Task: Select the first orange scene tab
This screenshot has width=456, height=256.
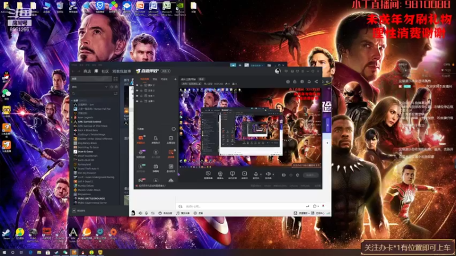Action: point(145,79)
